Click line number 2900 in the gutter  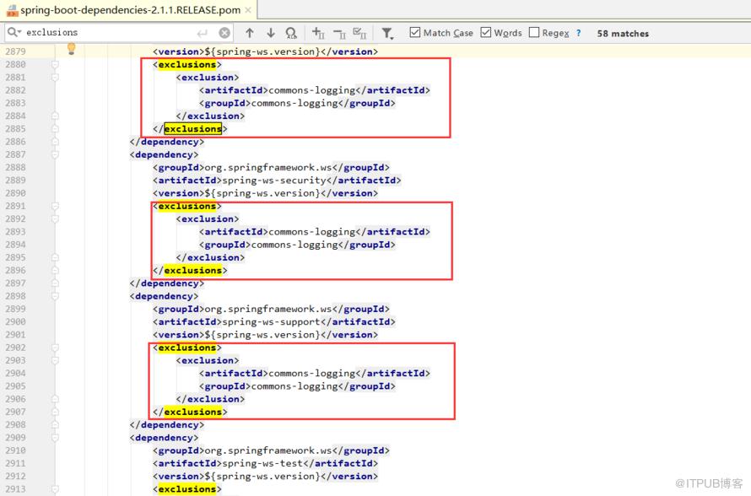pos(16,321)
